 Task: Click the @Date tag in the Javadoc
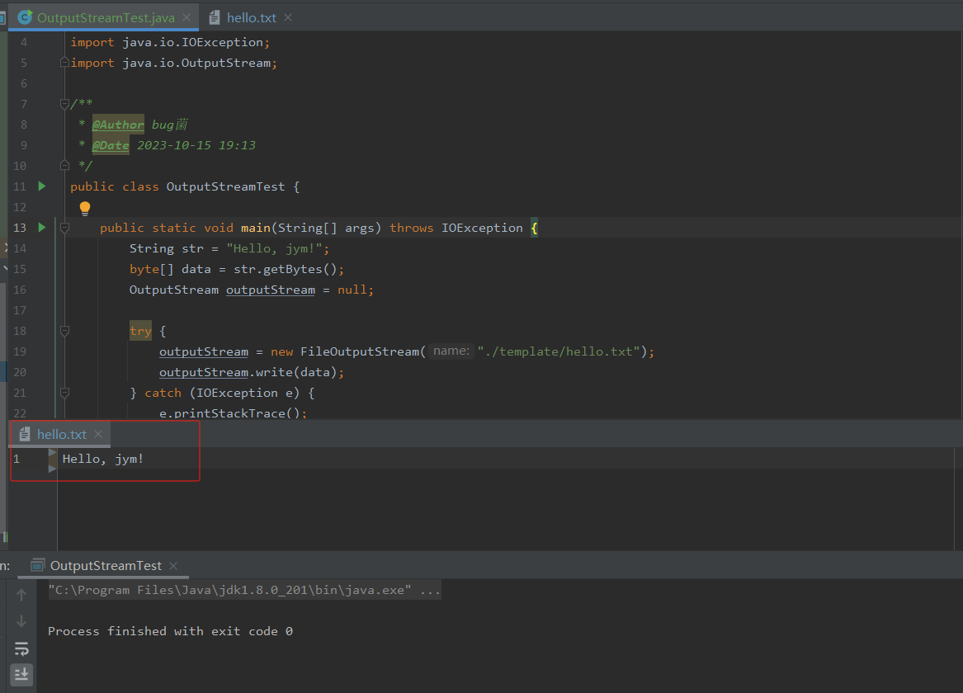point(111,145)
